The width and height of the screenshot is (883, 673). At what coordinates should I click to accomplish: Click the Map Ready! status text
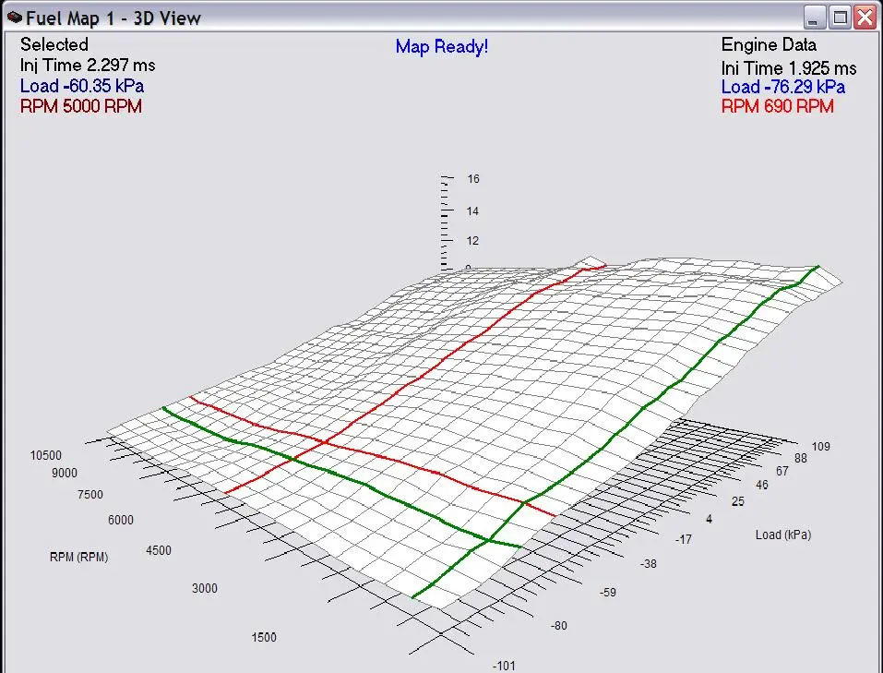[x=441, y=47]
